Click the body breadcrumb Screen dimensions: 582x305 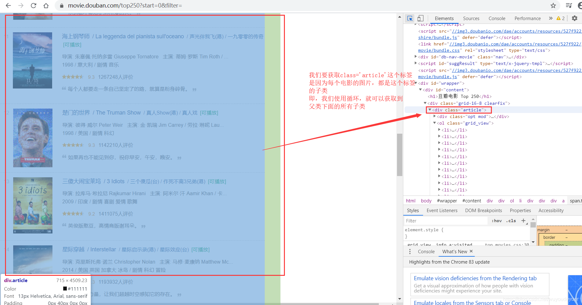[426, 201]
